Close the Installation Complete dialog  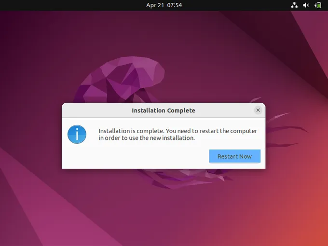click(258, 110)
